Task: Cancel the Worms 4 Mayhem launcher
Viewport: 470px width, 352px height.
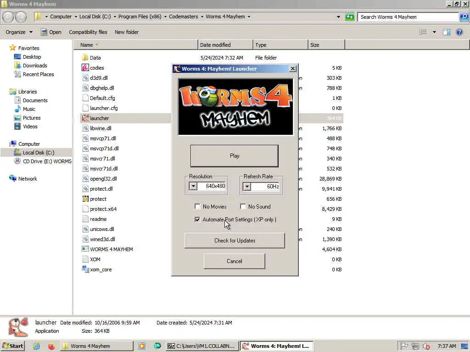Action: tap(235, 261)
